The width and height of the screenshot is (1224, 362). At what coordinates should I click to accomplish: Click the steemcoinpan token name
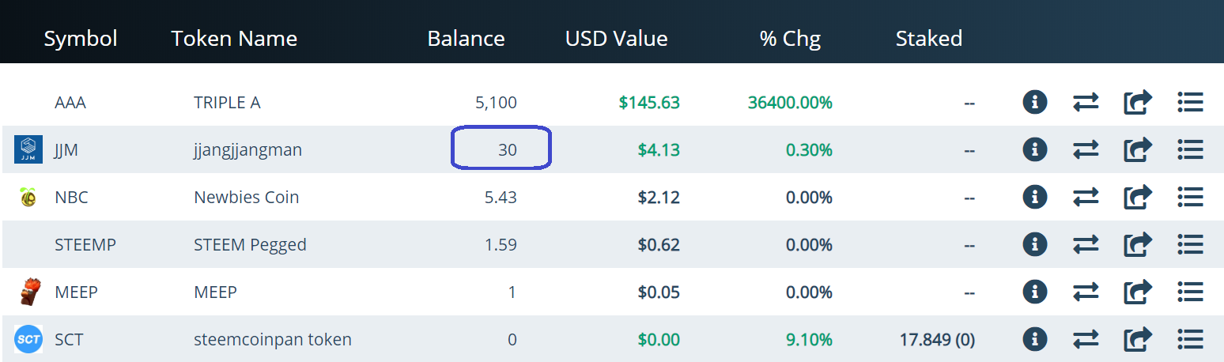pyautogui.click(x=272, y=339)
